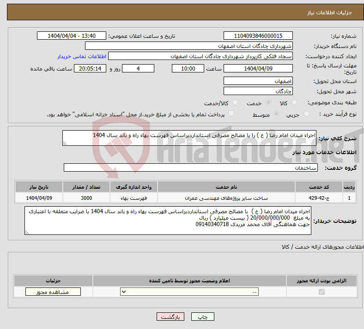Click the request number field 1104093846000015

pyautogui.click(x=258, y=36)
